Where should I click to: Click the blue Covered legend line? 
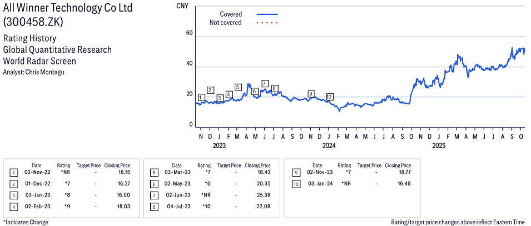click(267, 14)
